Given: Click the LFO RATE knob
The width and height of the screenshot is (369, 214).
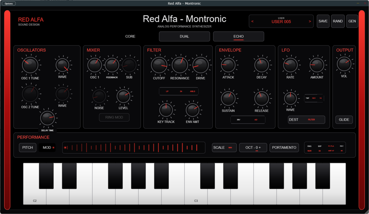Looking at the screenshot, I should [290, 65].
